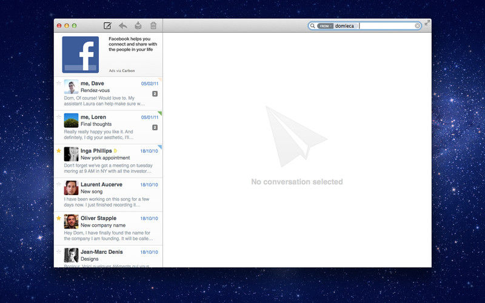Open the Designs message

tap(109, 256)
